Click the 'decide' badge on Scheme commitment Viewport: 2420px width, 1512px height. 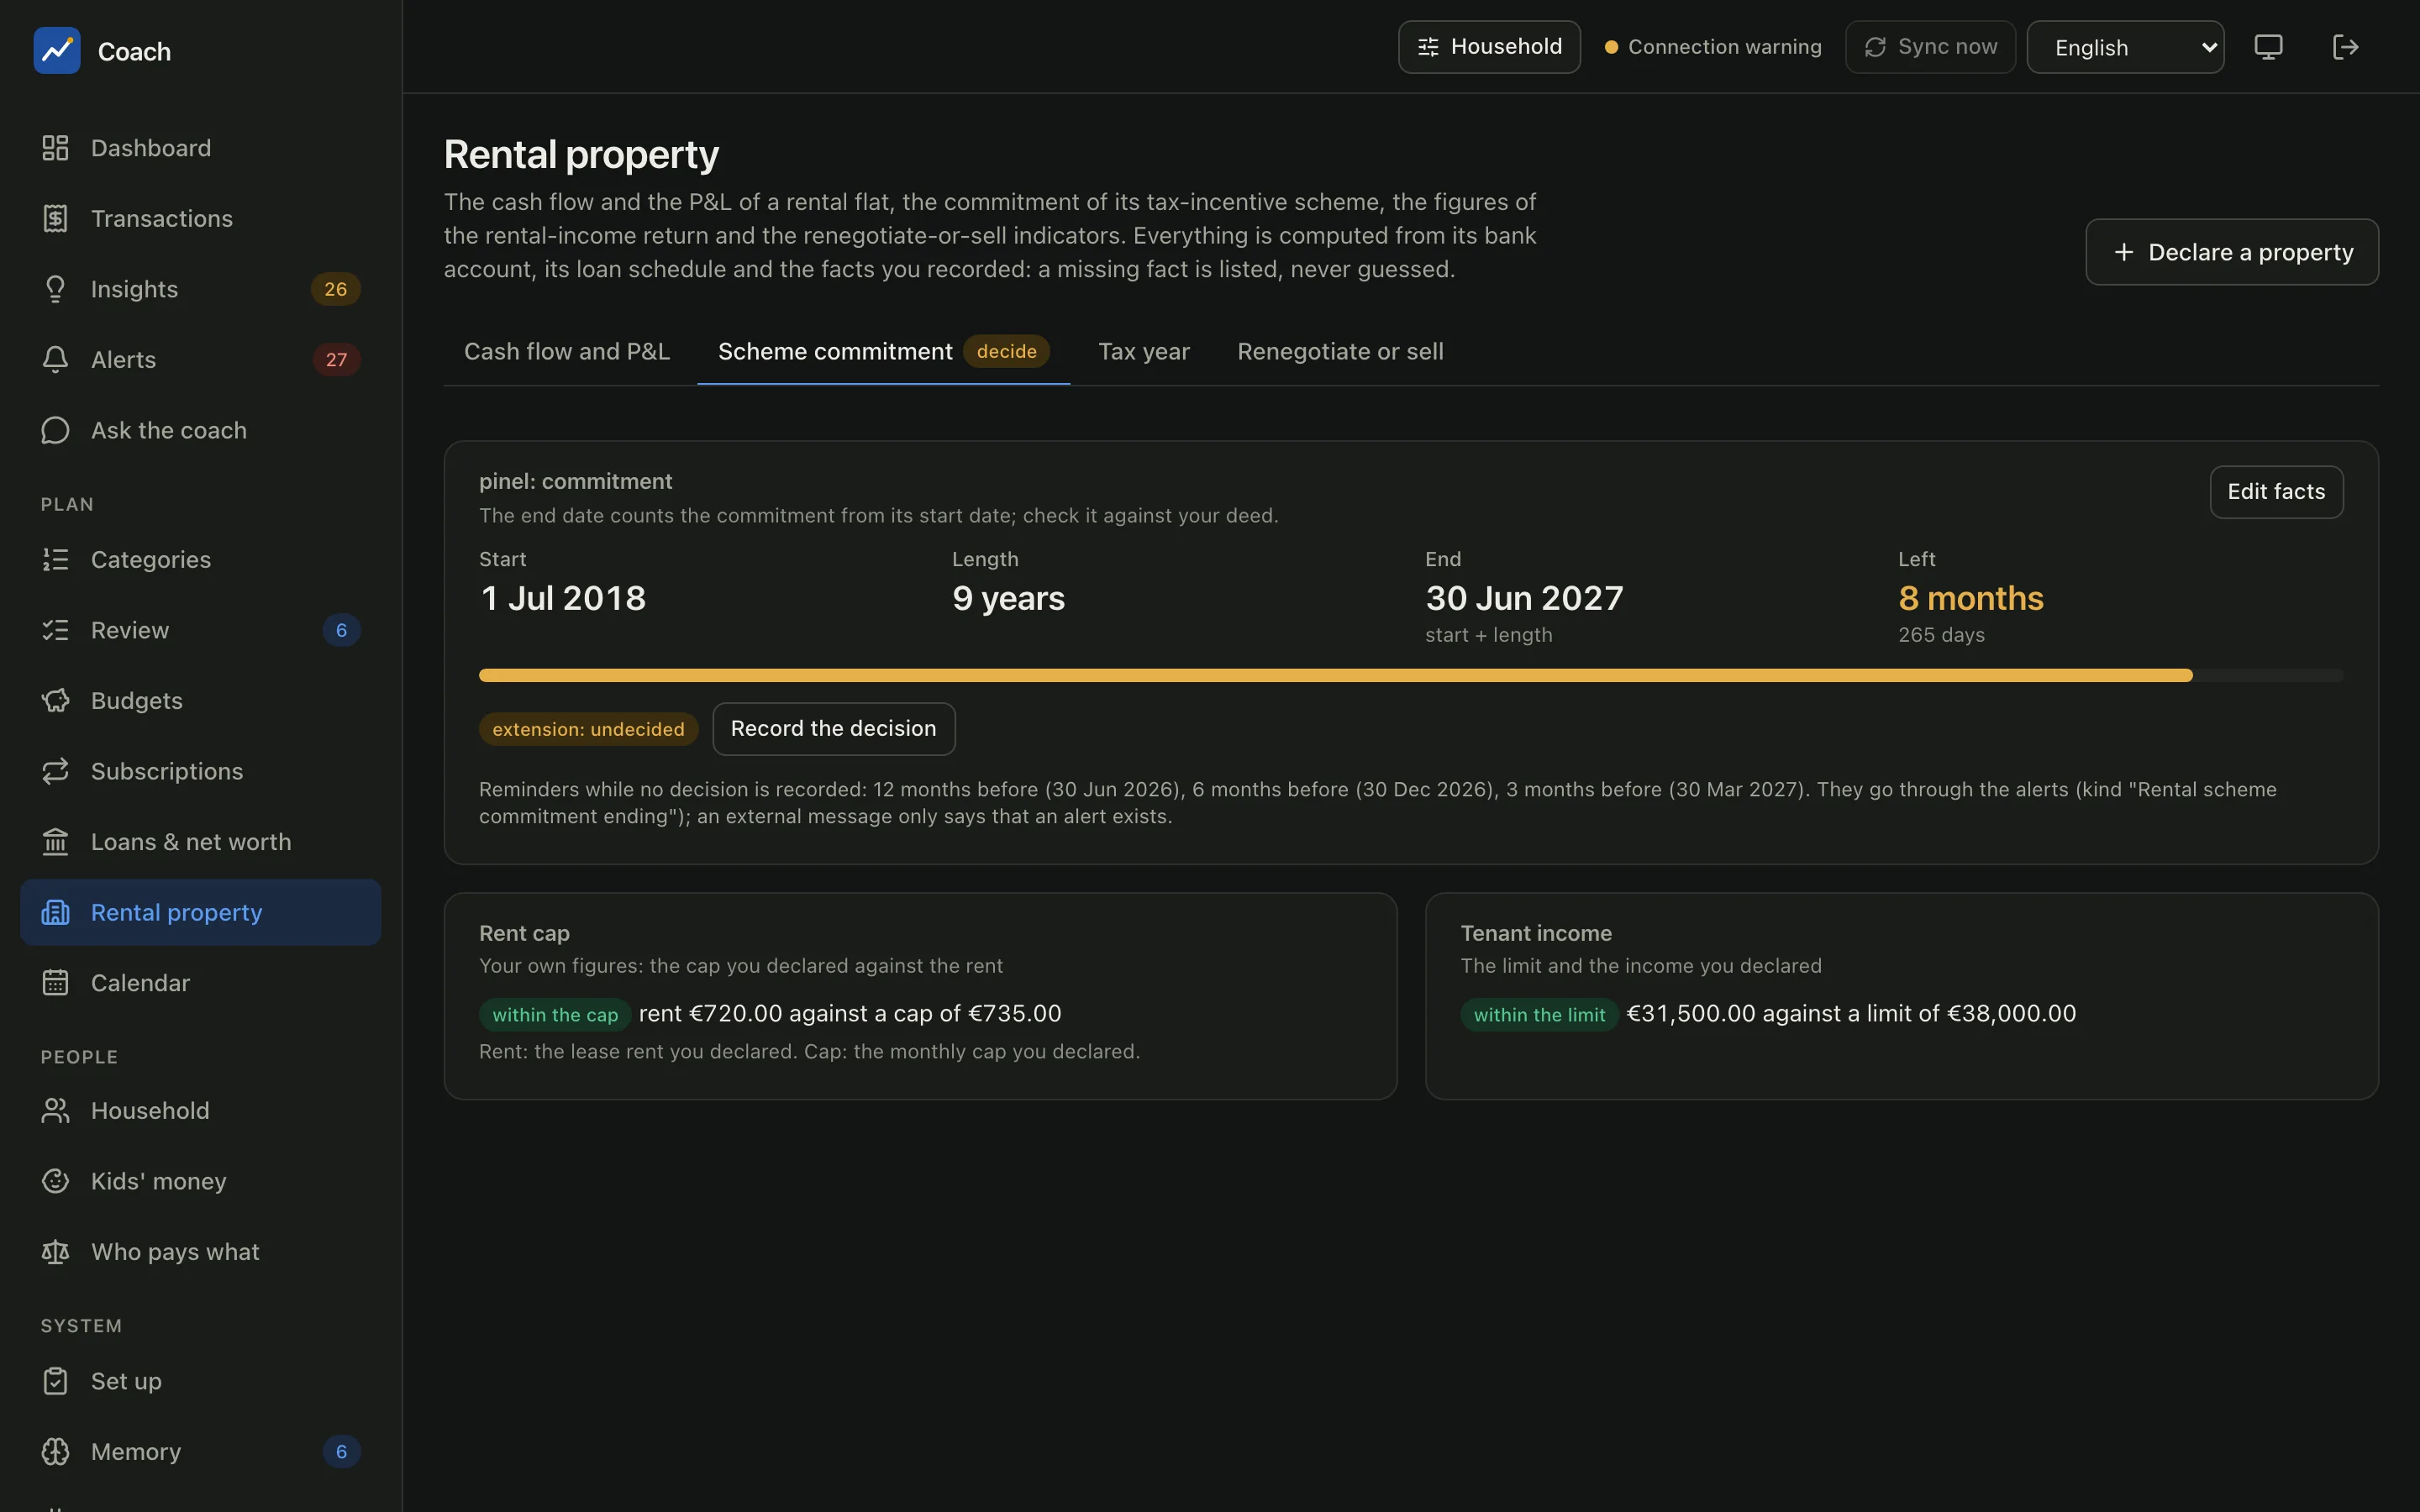[x=1006, y=351]
